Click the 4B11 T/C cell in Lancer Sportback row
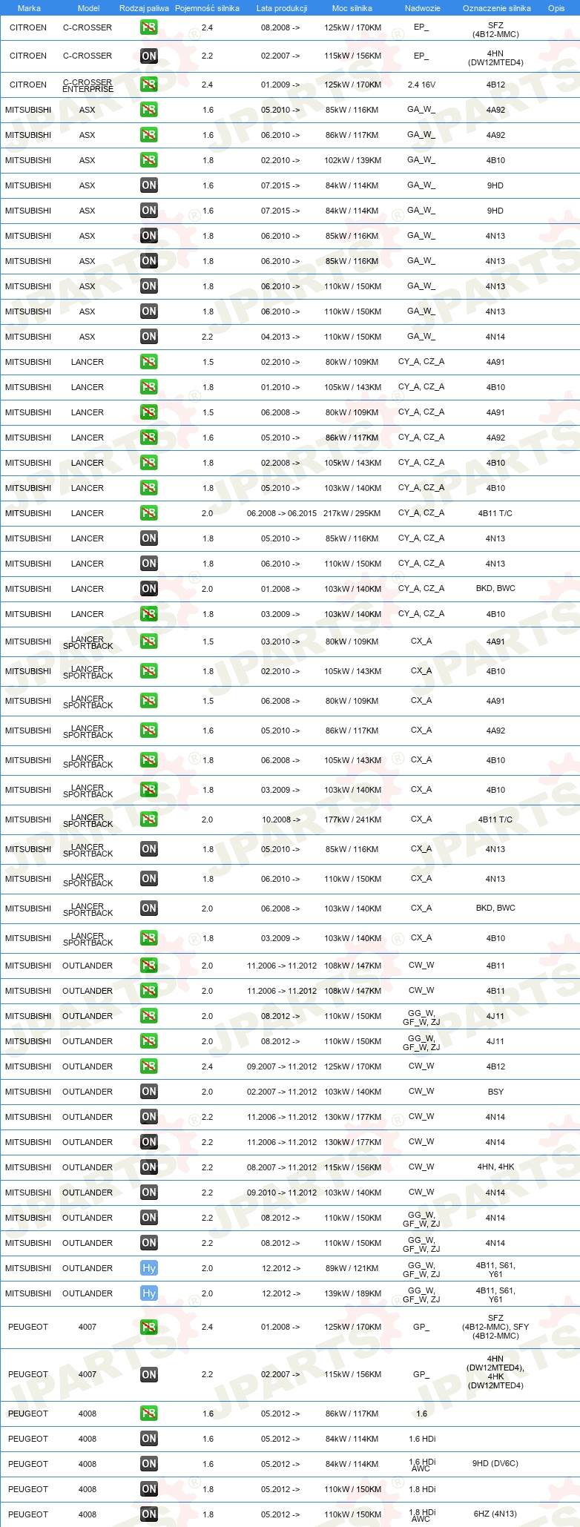Image resolution: width=580 pixels, height=1527 pixels. [x=495, y=819]
